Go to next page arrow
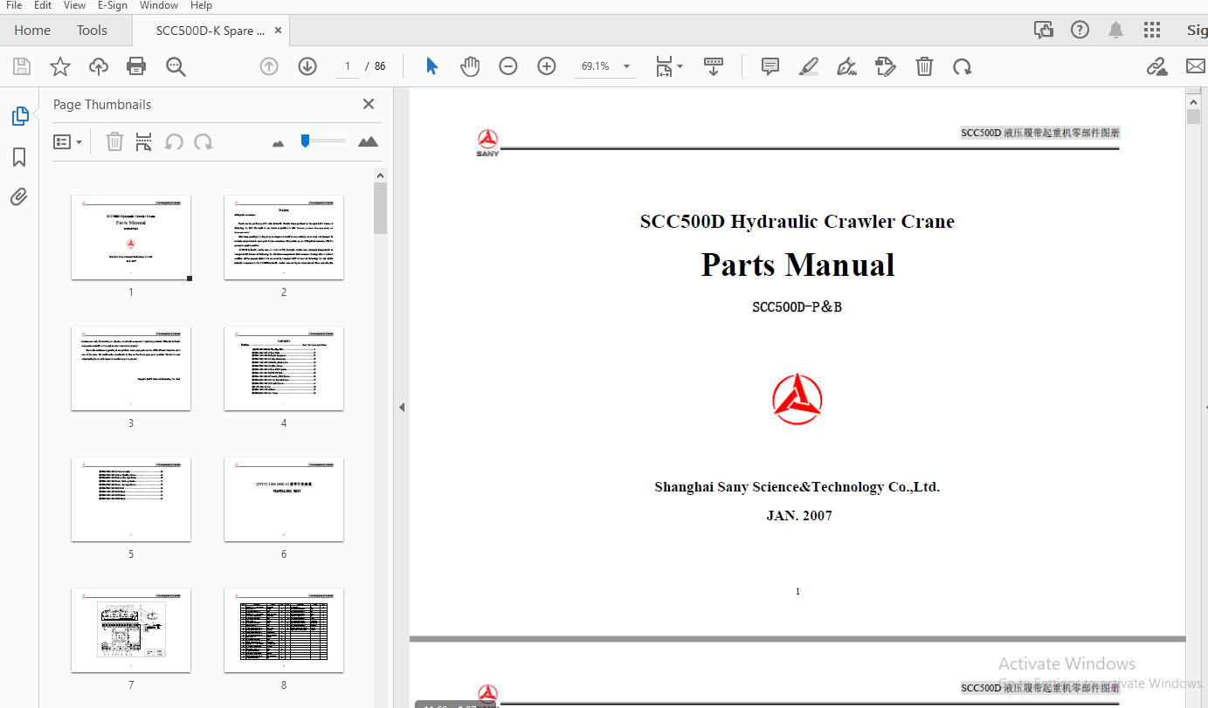 click(307, 66)
